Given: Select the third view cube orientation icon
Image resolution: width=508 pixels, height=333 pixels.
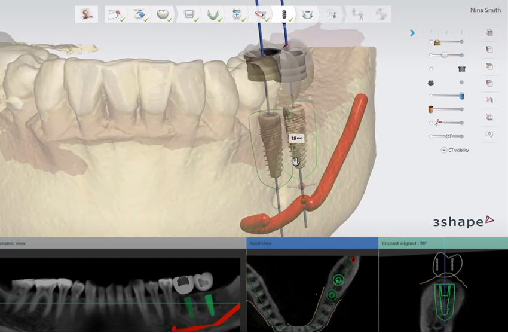Looking at the screenshot, I should (x=489, y=66).
